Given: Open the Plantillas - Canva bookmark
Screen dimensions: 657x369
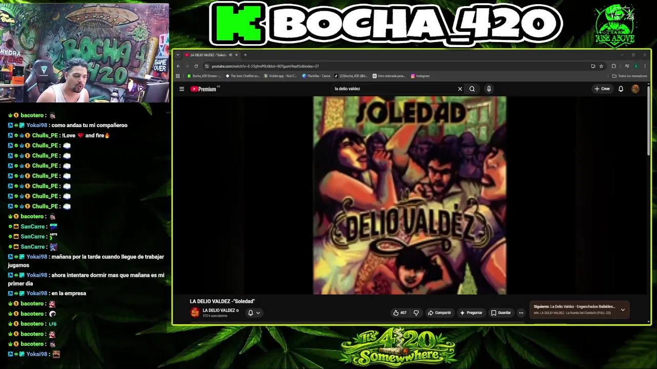Looking at the screenshot, I should click(x=316, y=76).
